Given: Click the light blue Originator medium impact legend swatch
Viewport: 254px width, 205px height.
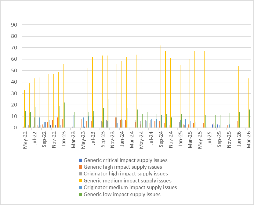Looking at the screenshot, I should click(80, 188).
